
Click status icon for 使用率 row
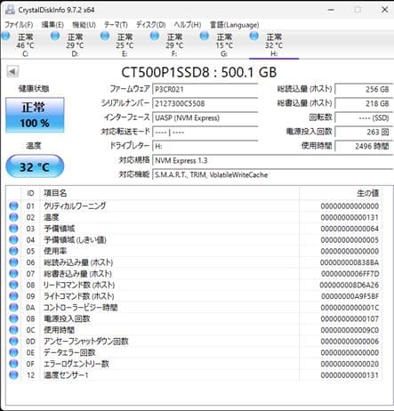[13, 251]
